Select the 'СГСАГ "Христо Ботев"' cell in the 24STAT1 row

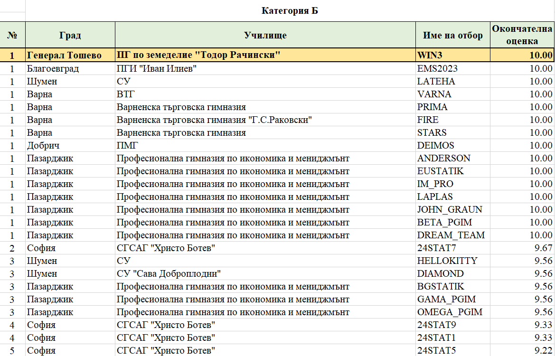coord(265,337)
